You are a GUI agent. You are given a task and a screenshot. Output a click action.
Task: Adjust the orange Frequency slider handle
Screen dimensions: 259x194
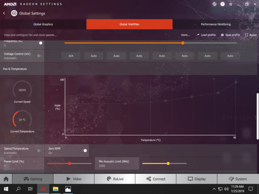[x=183, y=43]
